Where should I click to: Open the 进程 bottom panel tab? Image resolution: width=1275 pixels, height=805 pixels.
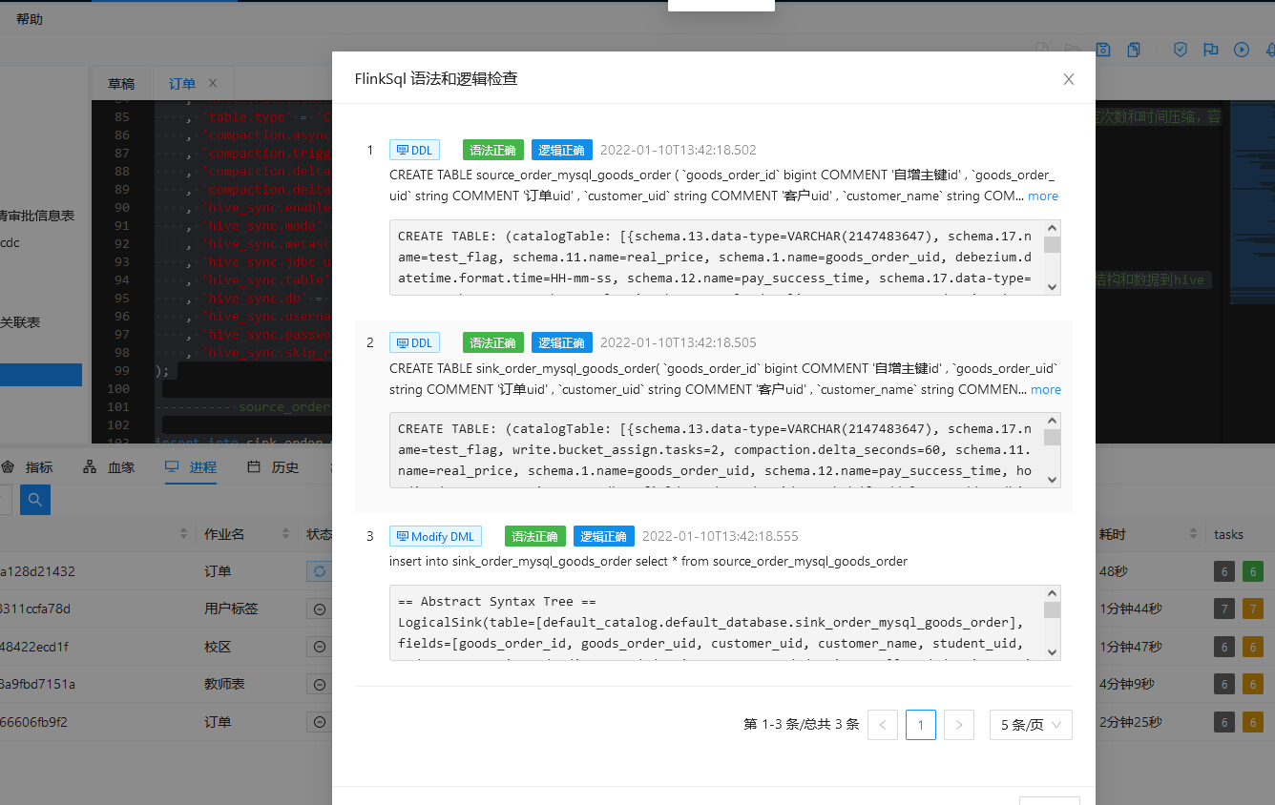coord(191,467)
